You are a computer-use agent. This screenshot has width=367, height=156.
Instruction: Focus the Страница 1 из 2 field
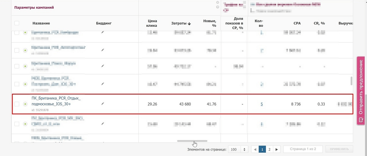pos(303,149)
